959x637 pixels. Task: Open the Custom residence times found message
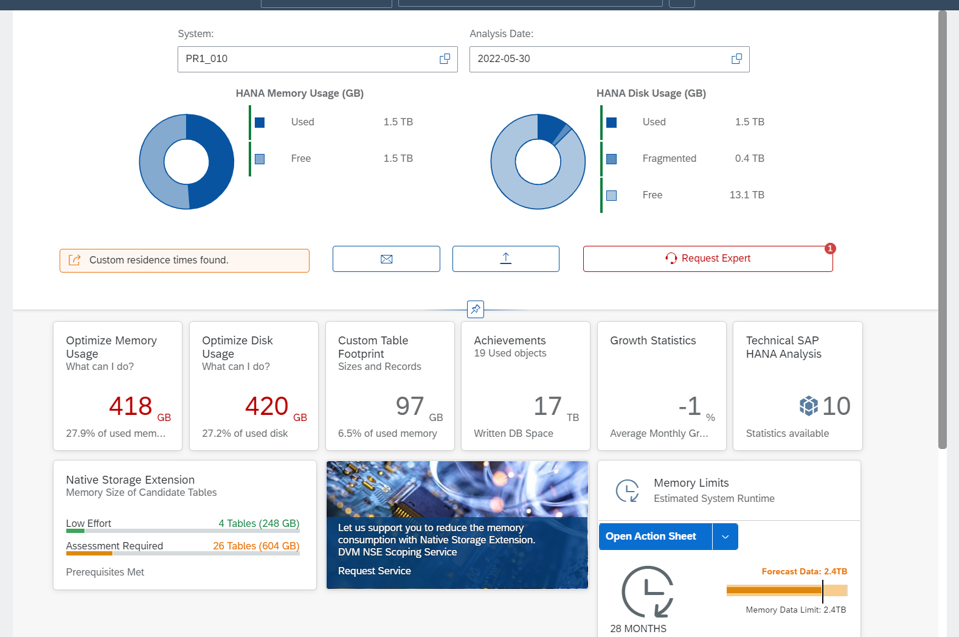(184, 260)
